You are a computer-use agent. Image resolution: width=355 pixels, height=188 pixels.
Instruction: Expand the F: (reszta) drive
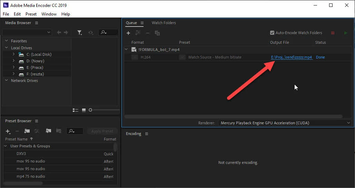coord(13,74)
